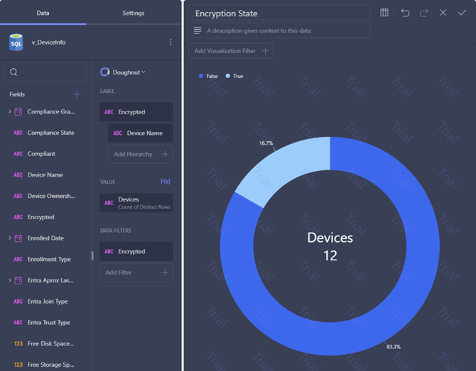Click Add Visualization Filter button
The image size is (476, 371).
[x=231, y=51]
